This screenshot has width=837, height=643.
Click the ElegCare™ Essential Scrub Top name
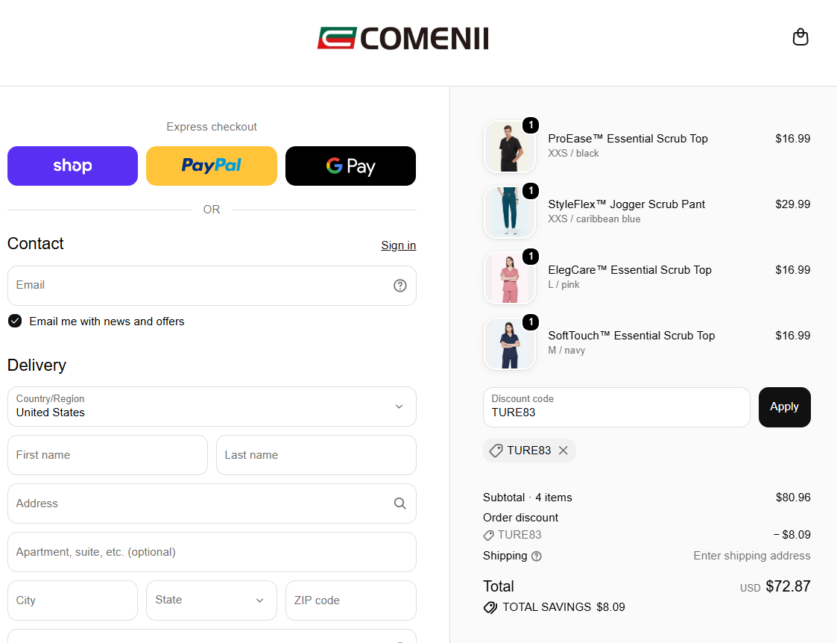(630, 270)
